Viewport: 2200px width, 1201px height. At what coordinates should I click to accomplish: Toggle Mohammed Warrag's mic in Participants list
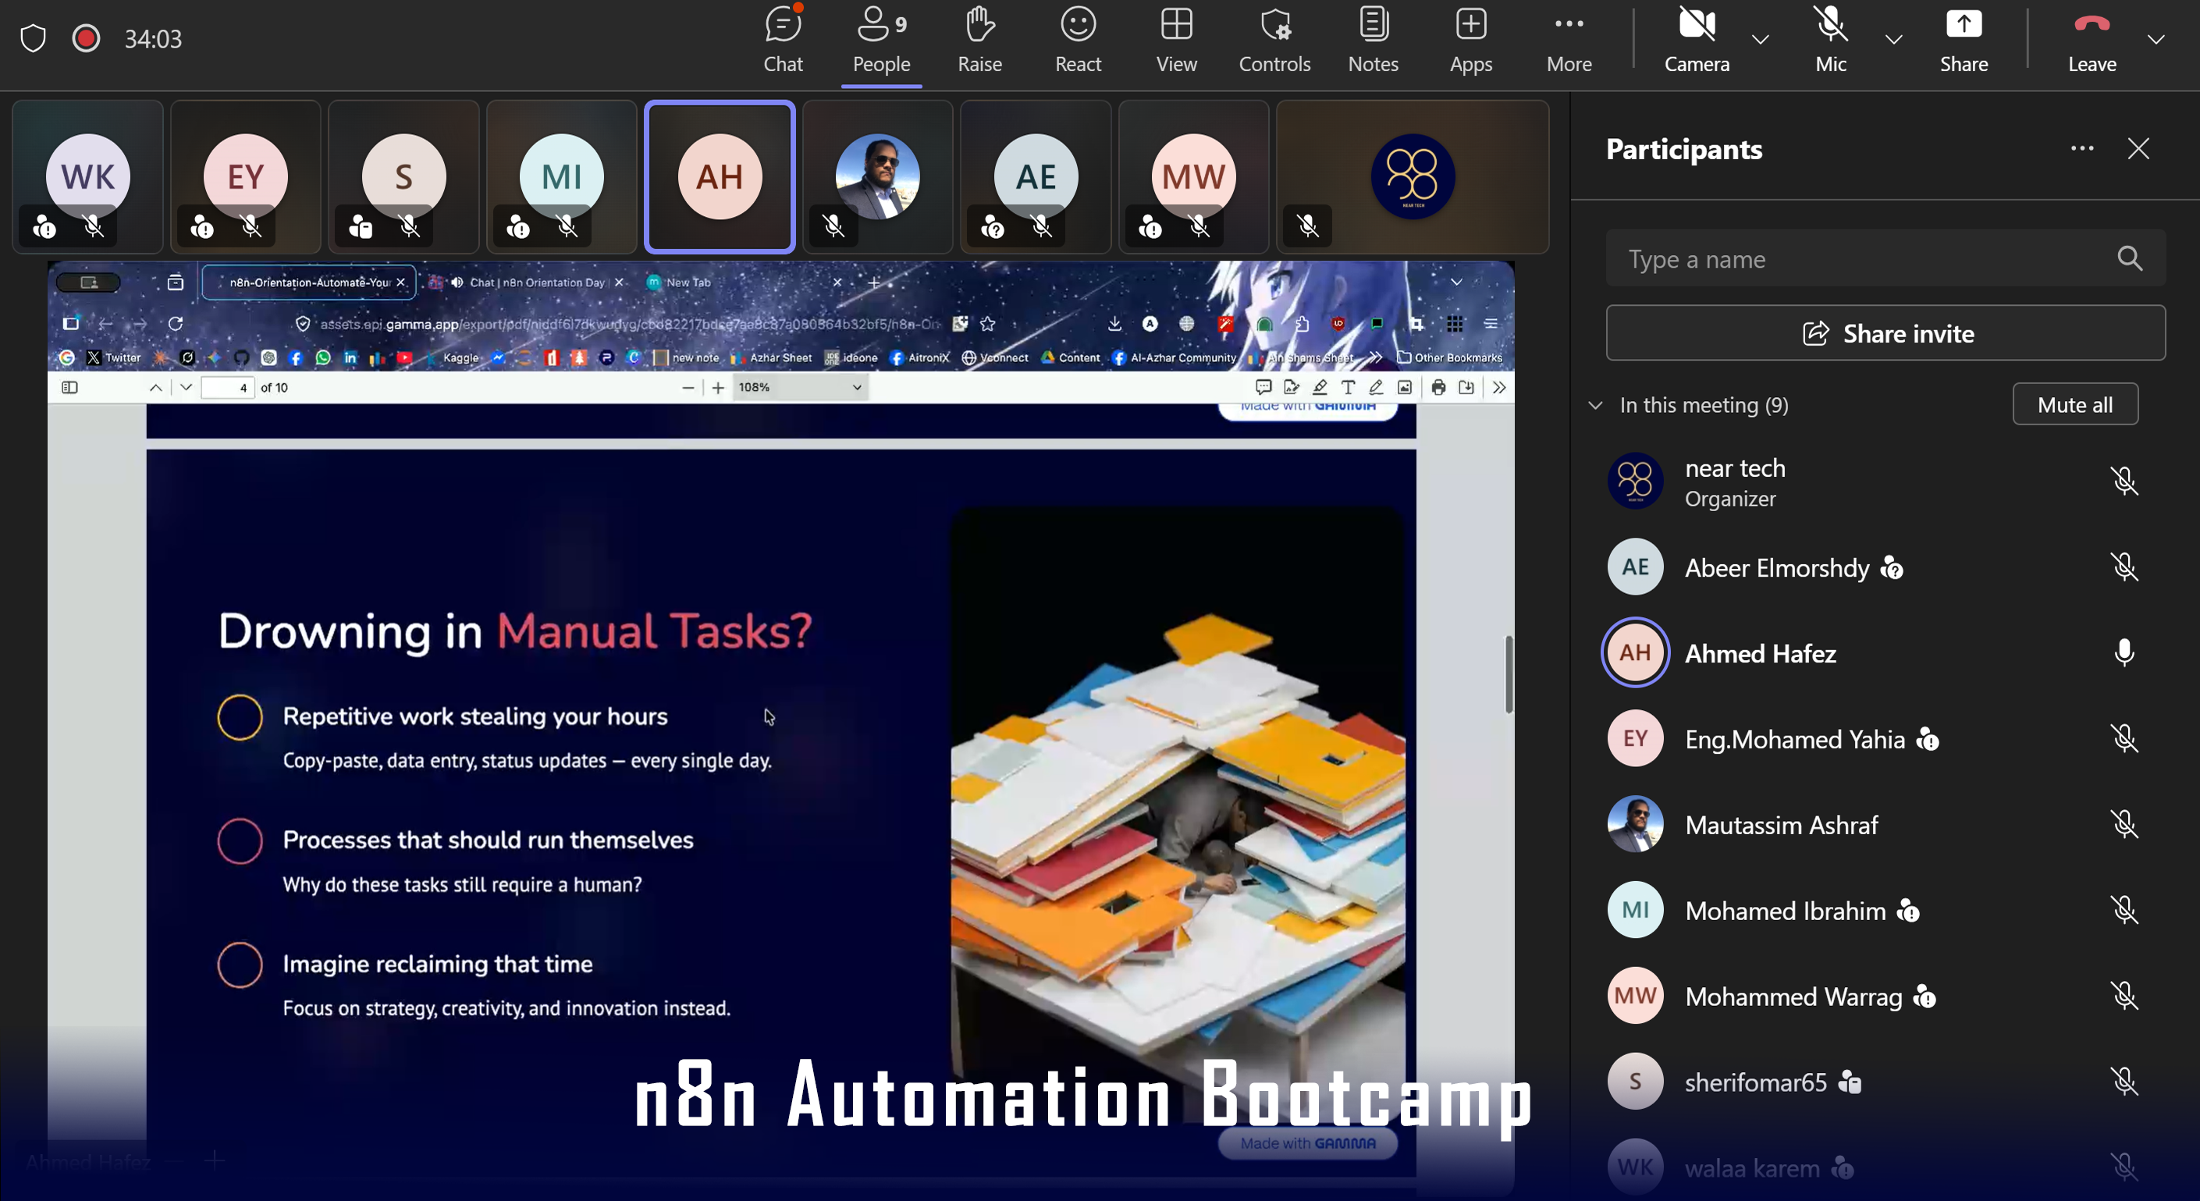(x=2124, y=996)
